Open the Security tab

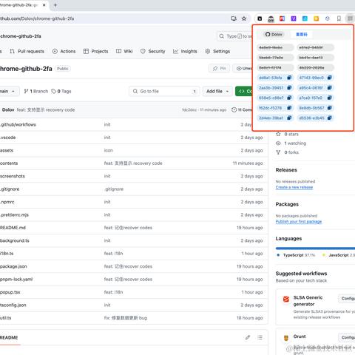tap(153, 51)
